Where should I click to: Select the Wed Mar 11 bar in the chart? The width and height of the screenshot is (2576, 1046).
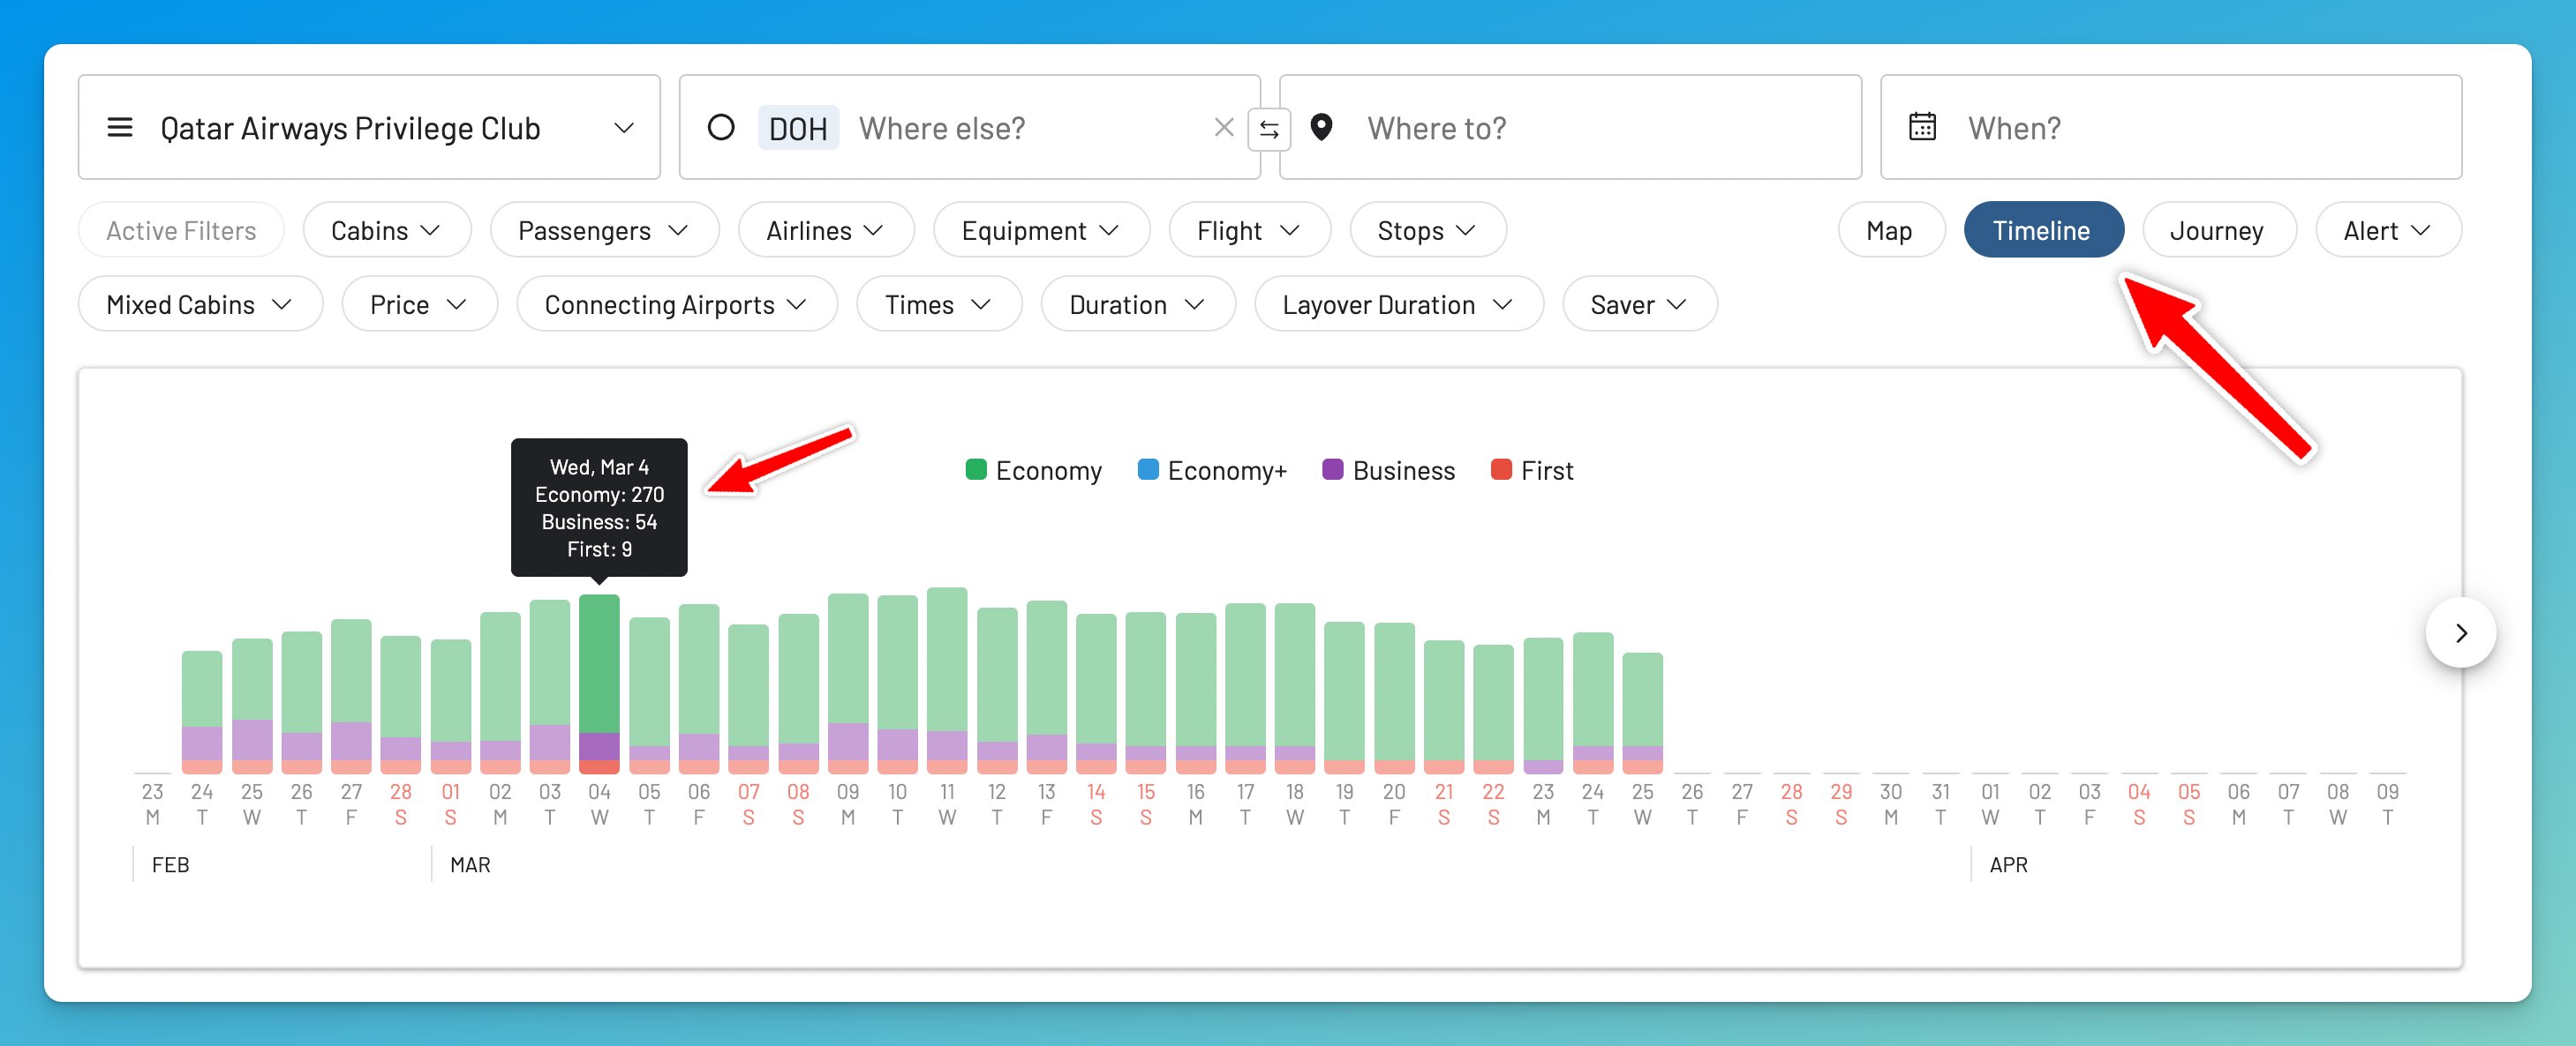click(x=946, y=679)
